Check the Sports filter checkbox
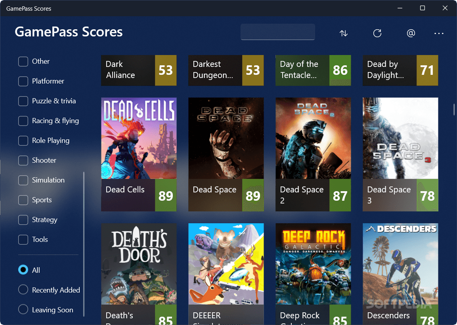The image size is (457, 325). (23, 200)
